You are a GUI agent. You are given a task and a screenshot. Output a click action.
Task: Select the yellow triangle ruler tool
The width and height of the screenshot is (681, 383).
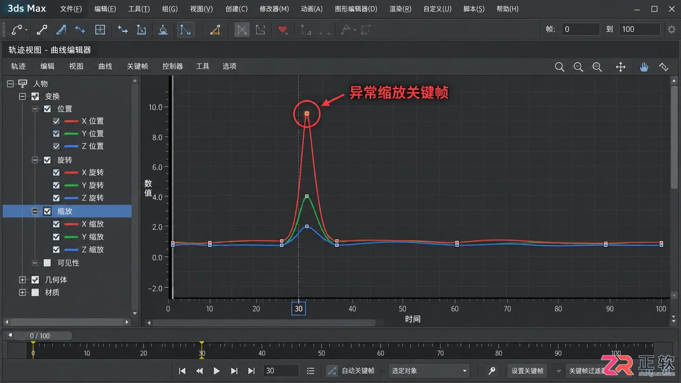pyautogui.click(x=215, y=30)
